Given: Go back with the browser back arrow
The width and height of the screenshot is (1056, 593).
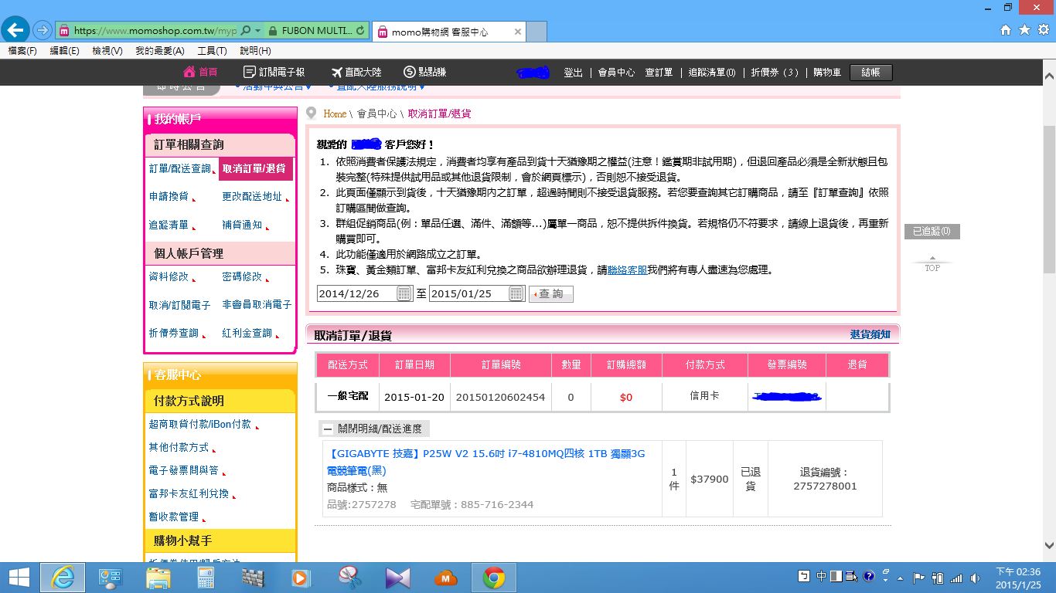Looking at the screenshot, I should tap(15, 30).
